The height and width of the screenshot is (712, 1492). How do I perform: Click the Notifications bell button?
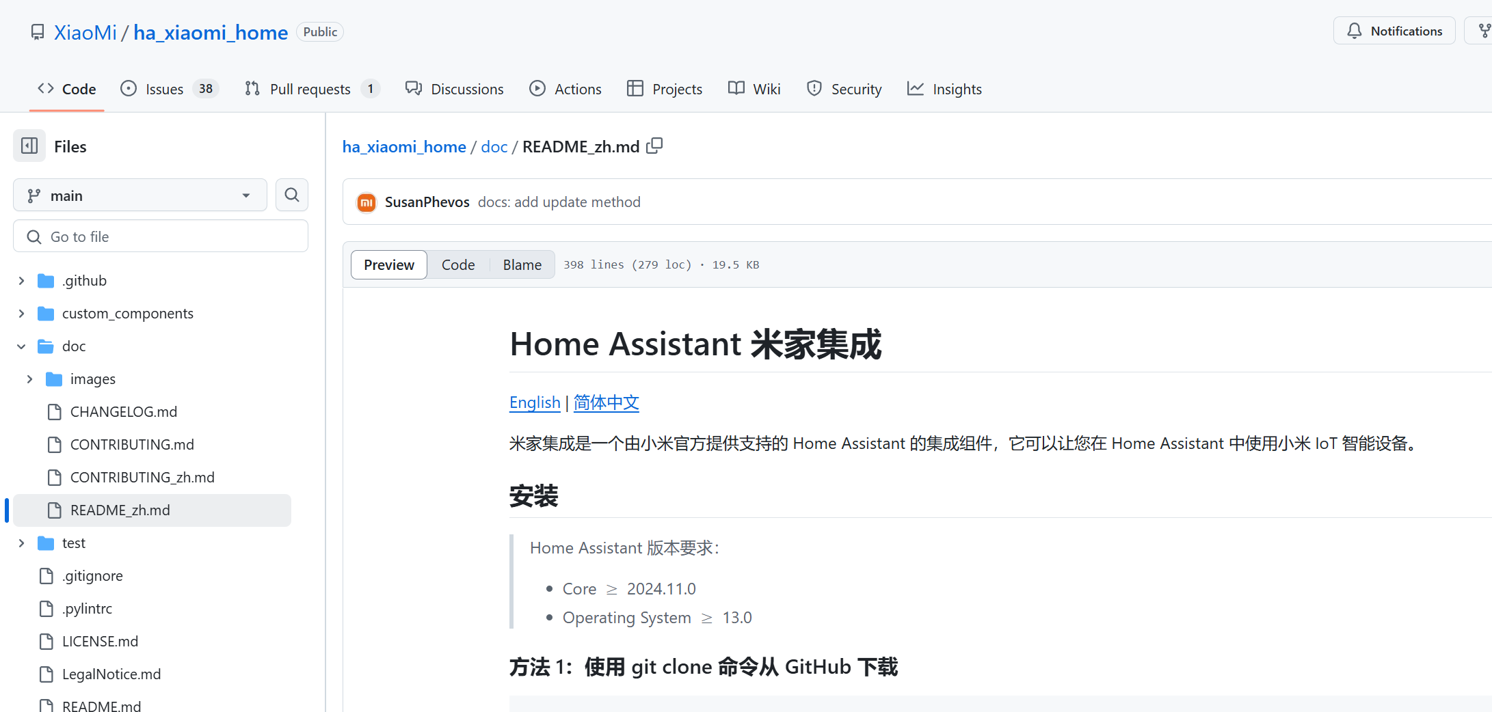point(1394,31)
